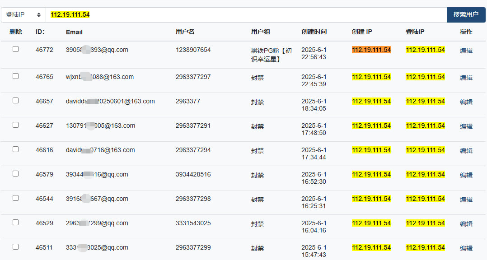Click username 3331543025
Viewport: 487px width, 260px height.
(x=193, y=223)
